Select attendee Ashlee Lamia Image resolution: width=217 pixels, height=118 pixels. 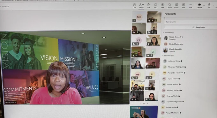pyautogui.click(x=171, y=107)
